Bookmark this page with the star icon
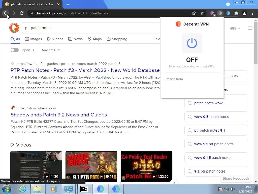Image resolution: width=258 pixels, height=194 pixels. (x=202, y=13)
